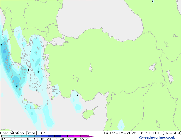The height and width of the screenshot is (140, 181).
Task: Click the 15–20 mm legend color swatch
Action: pyautogui.click(x=45, y=136)
